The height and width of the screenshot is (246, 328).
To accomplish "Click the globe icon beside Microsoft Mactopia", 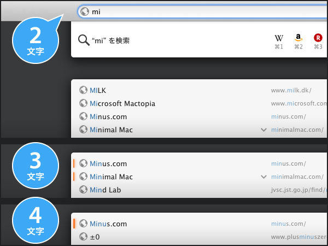I will click(x=83, y=103).
